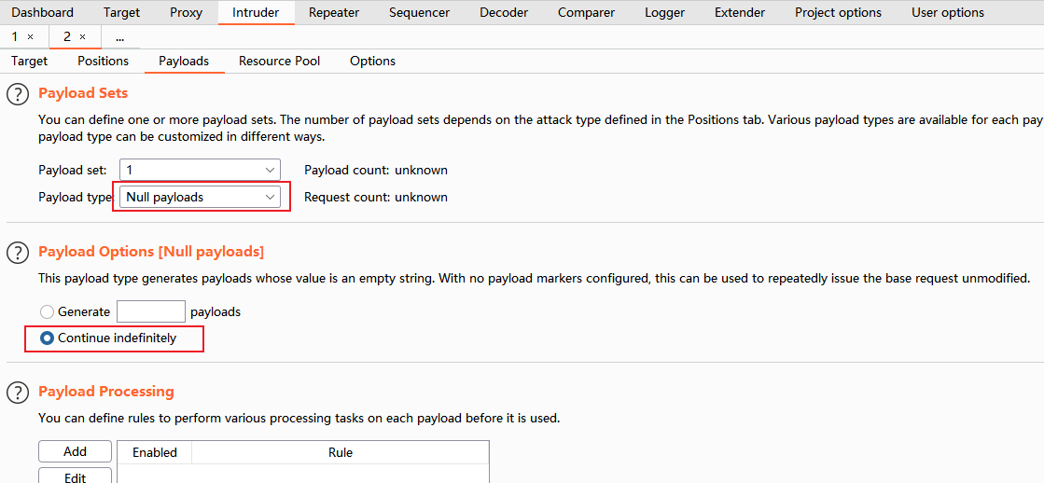Switch to the Dashboard tab
This screenshot has width=1044, height=483.
coord(43,13)
